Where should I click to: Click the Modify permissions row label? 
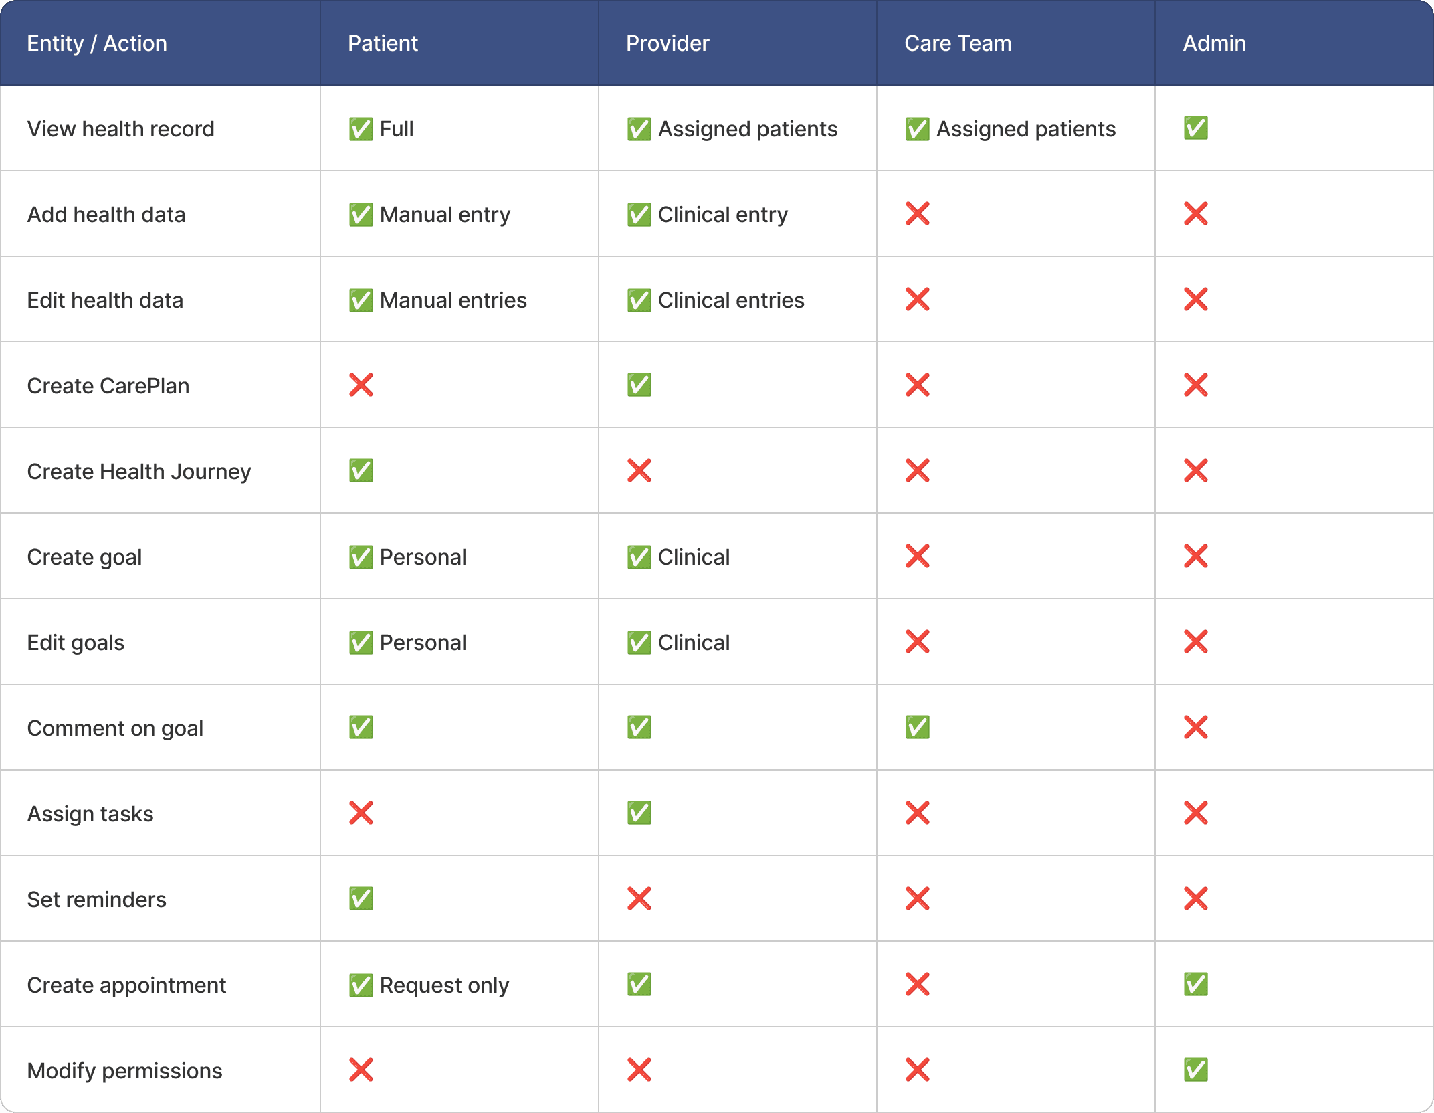tap(124, 1071)
